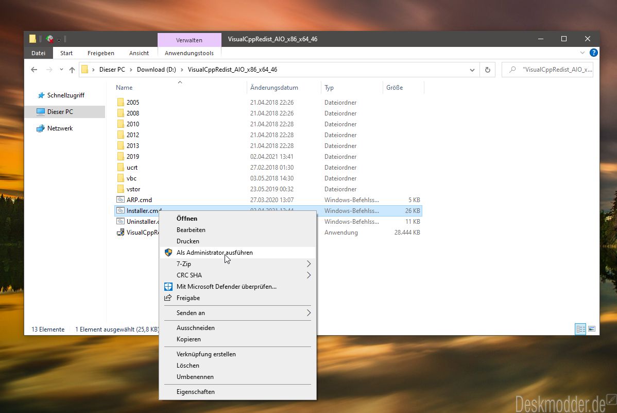Select Eigenschaften in the context menu
617x413 pixels.
(x=195, y=392)
